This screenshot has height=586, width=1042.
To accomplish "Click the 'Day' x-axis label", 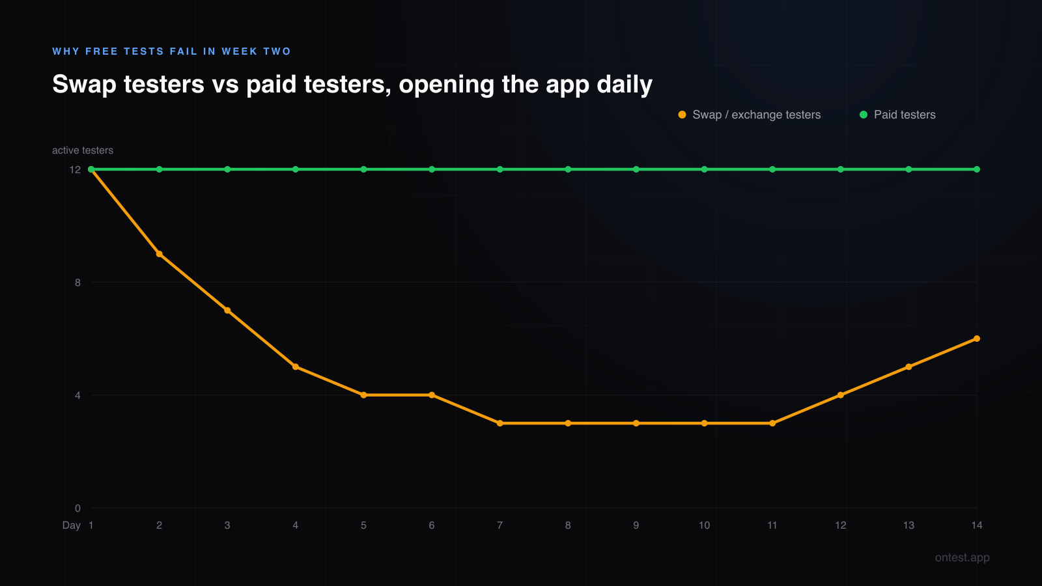I will 72,525.
